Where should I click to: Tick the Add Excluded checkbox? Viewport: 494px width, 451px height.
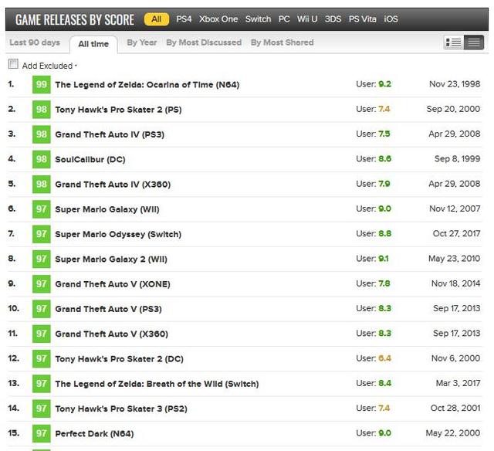click(x=13, y=64)
